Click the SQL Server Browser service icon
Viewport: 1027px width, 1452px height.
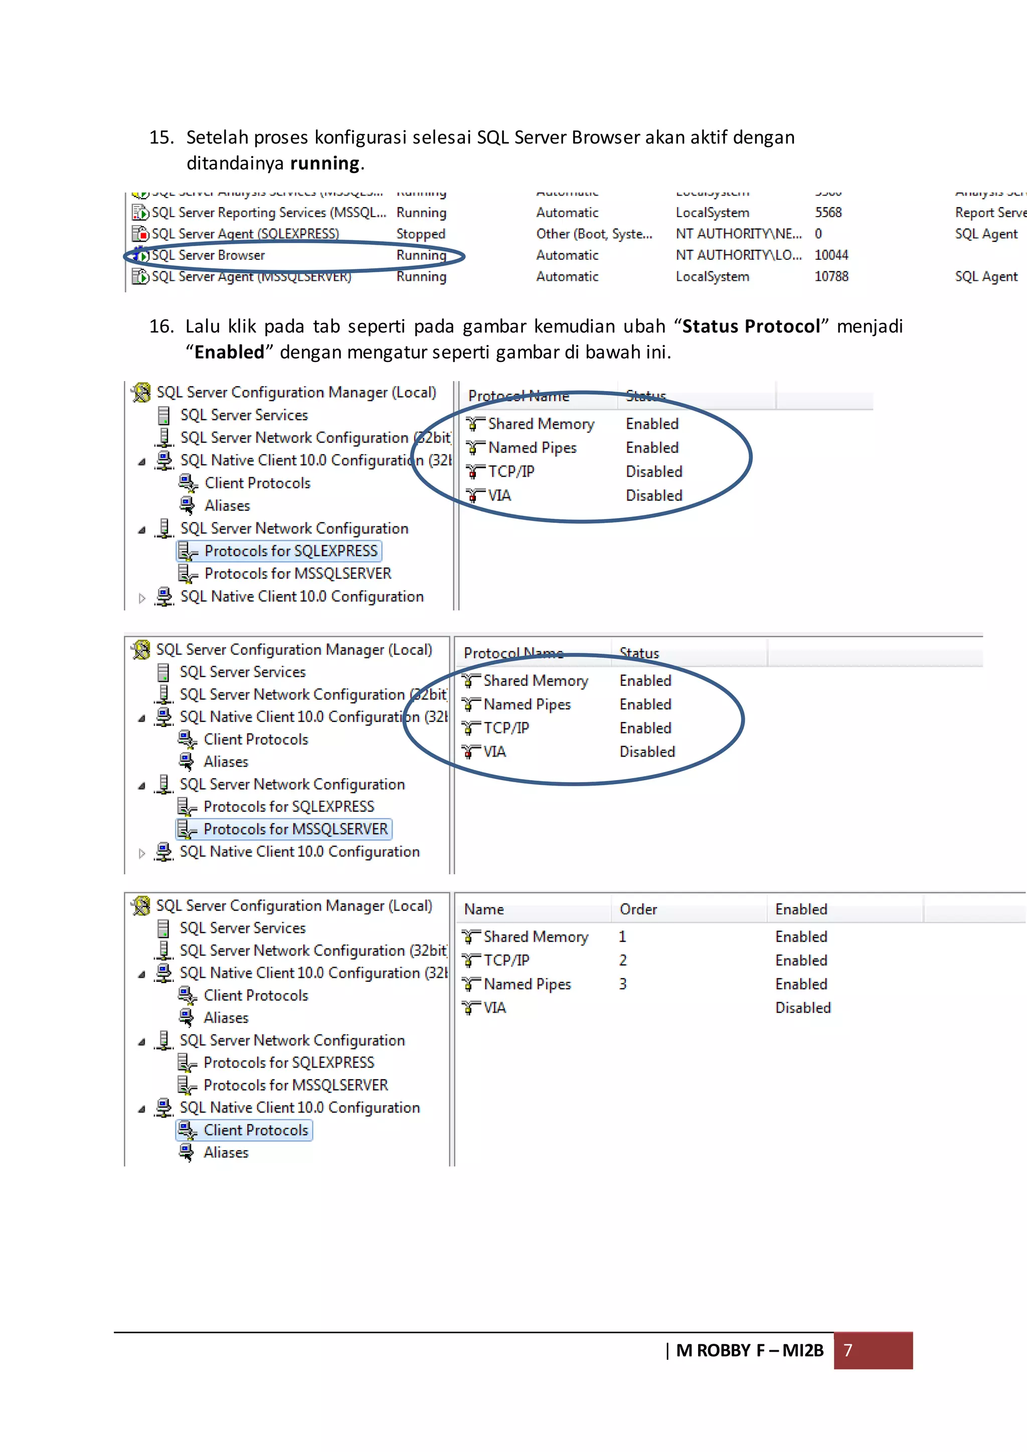coord(140,256)
